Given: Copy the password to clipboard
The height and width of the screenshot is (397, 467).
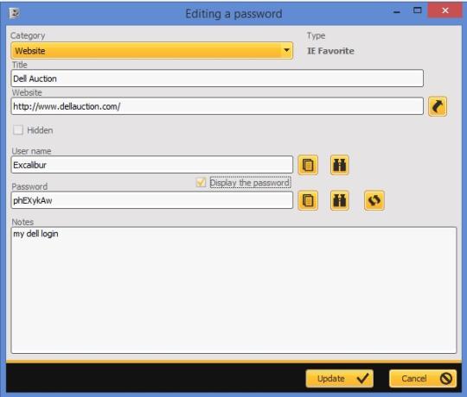Looking at the screenshot, I should [x=308, y=200].
